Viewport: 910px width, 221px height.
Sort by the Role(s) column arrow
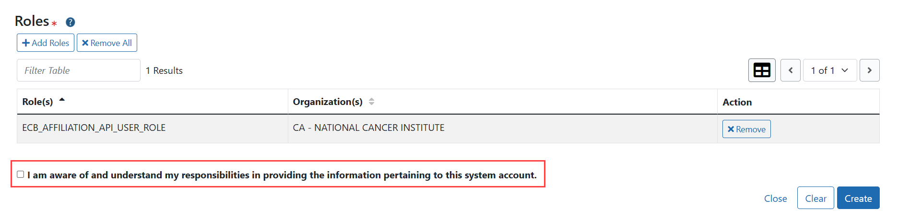point(62,100)
